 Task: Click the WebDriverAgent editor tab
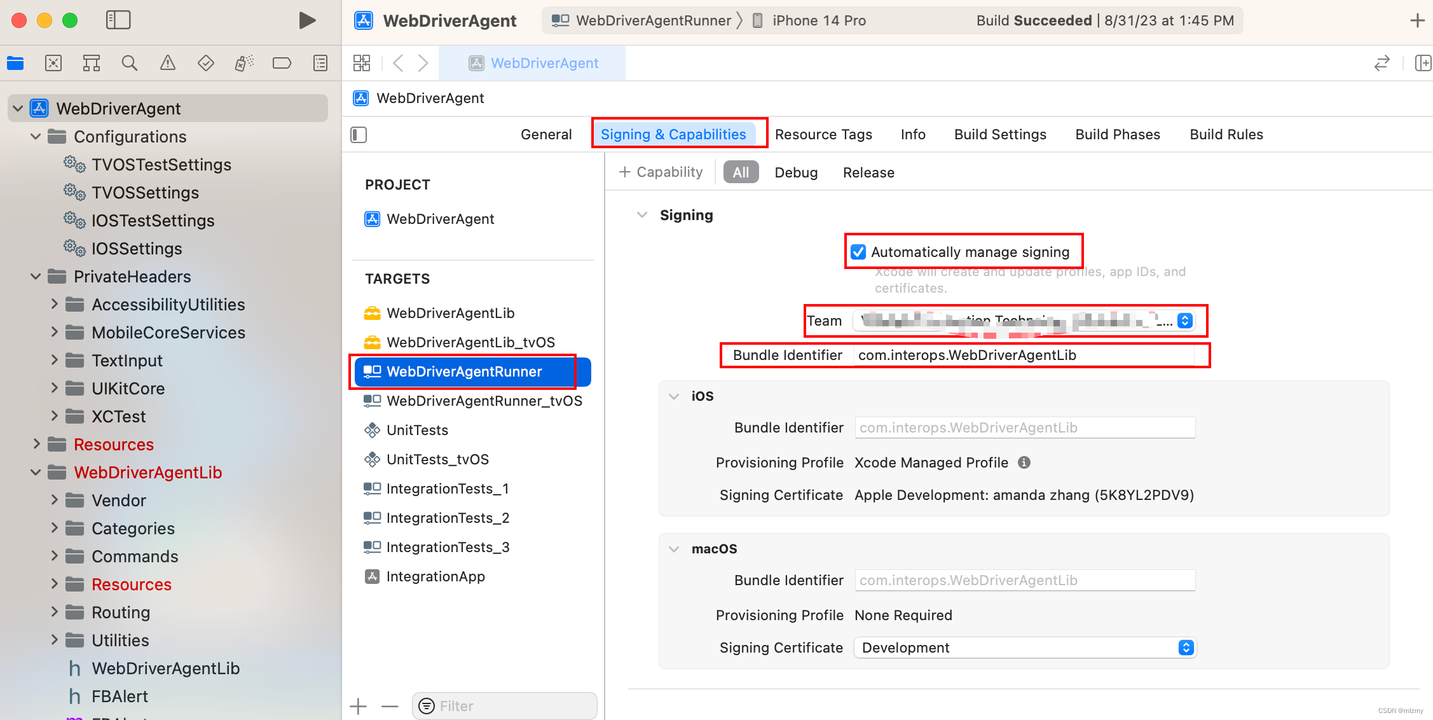(533, 63)
